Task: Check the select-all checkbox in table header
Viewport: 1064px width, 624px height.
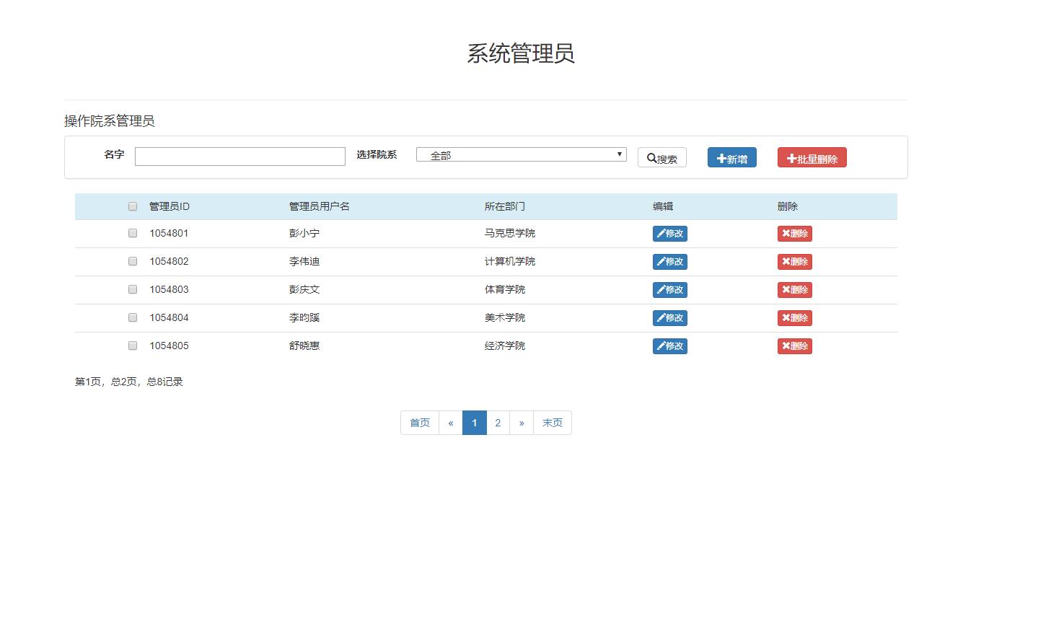Action: coord(132,206)
